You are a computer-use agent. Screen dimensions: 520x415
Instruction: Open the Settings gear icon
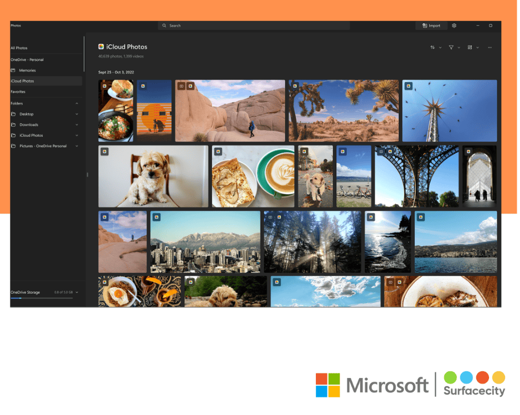(454, 25)
